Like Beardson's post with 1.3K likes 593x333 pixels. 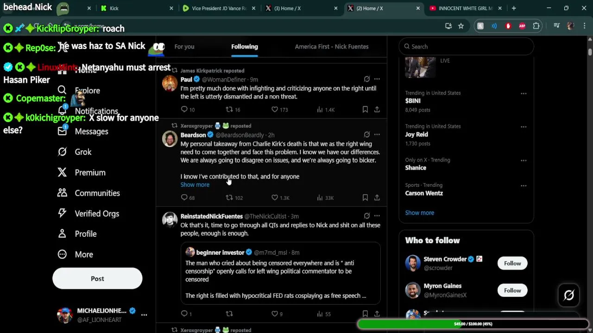274,197
